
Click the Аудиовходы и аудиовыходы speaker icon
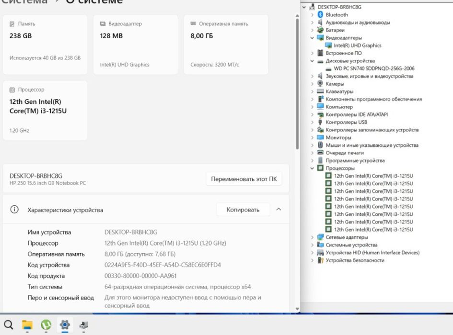click(320, 22)
